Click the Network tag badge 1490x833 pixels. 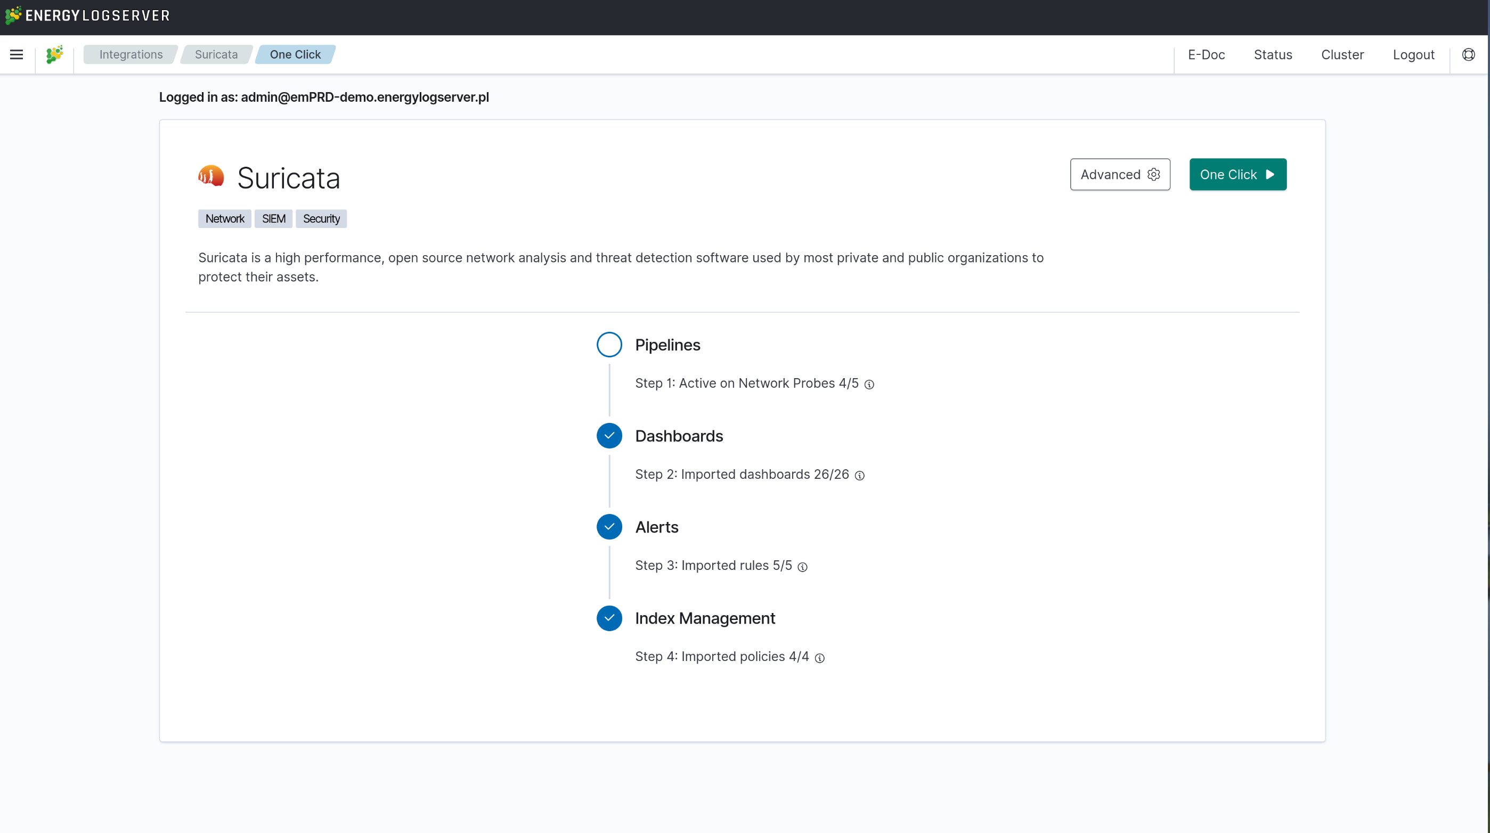224,219
